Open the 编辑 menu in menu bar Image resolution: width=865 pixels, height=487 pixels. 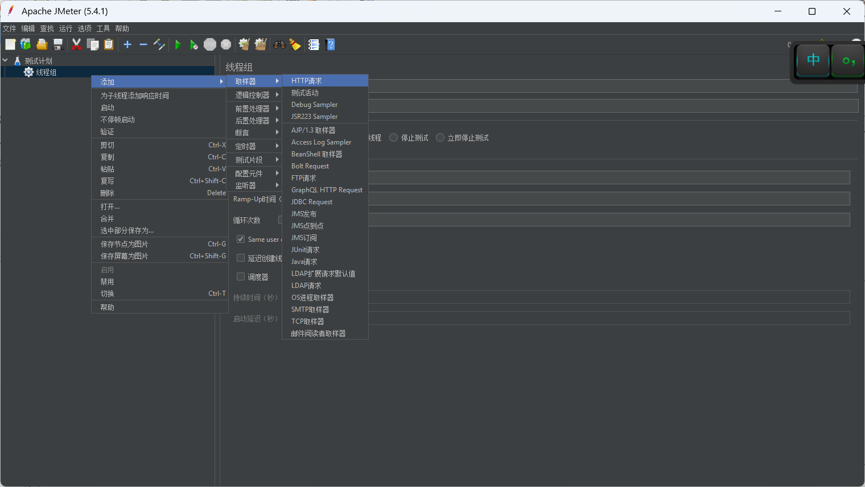28,28
